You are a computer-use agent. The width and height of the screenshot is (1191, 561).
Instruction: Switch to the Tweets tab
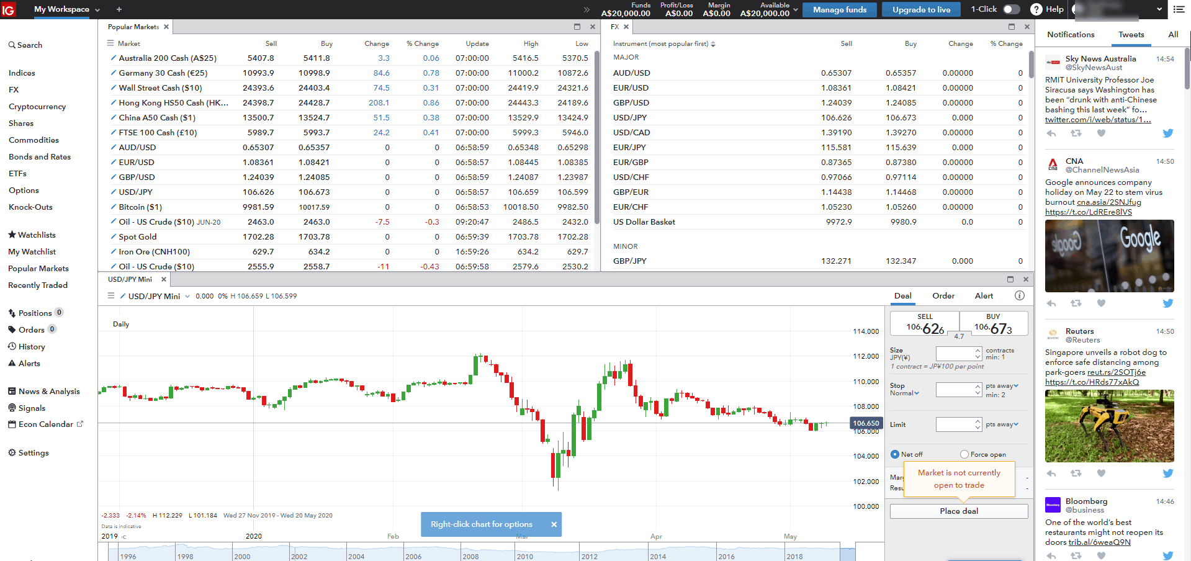(x=1131, y=35)
